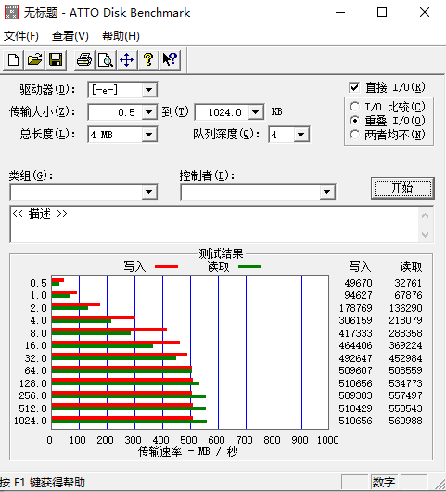Click the 传输速率 - MB / 秒 axis label
The height and width of the screenshot is (492, 446).
[188, 451]
